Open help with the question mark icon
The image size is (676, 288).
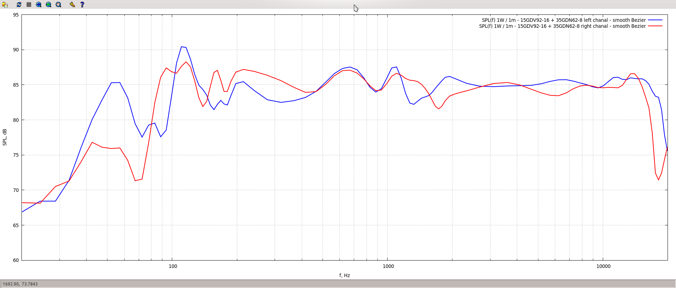point(82,5)
